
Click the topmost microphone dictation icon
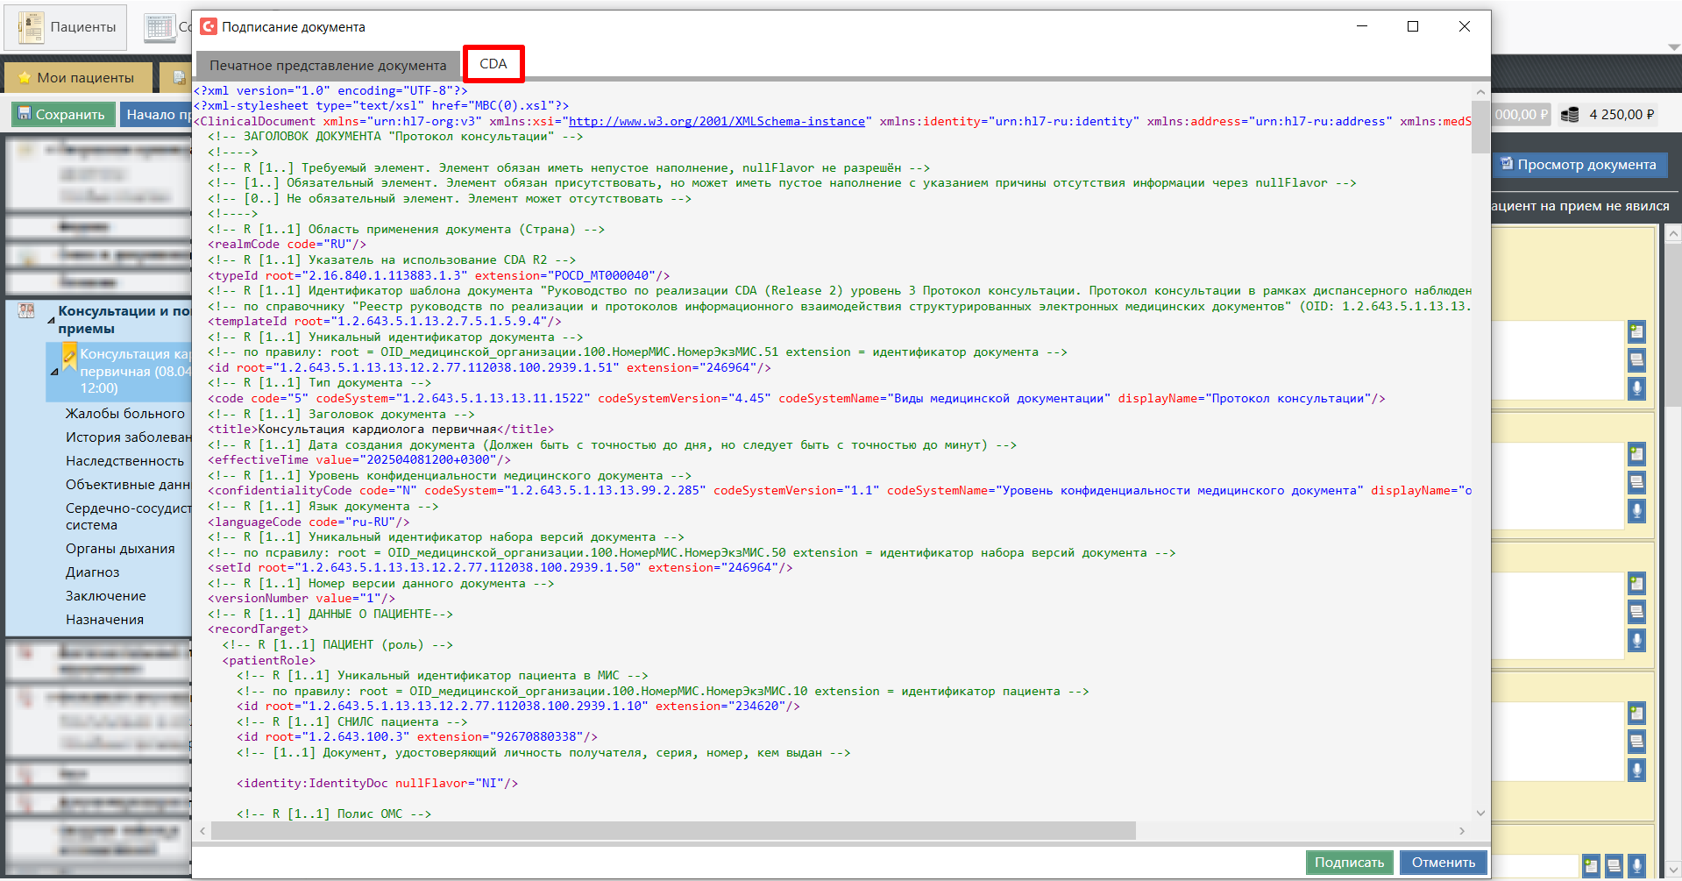[x=1636, y=388]
